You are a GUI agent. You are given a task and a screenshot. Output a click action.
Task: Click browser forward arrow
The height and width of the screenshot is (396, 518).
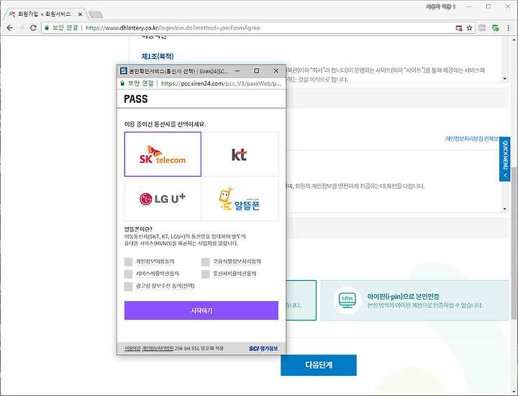click(22, 28)
